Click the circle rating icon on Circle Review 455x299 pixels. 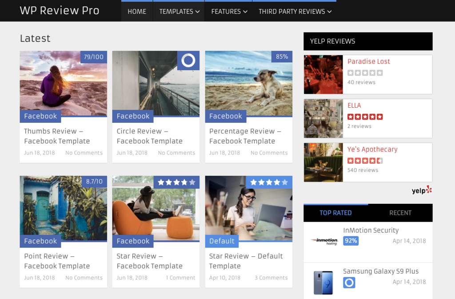[x=188, y=61]
